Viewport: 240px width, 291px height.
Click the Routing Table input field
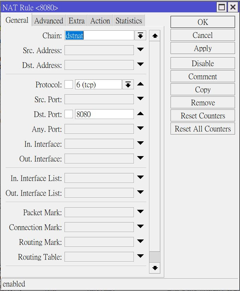point(99,257)
